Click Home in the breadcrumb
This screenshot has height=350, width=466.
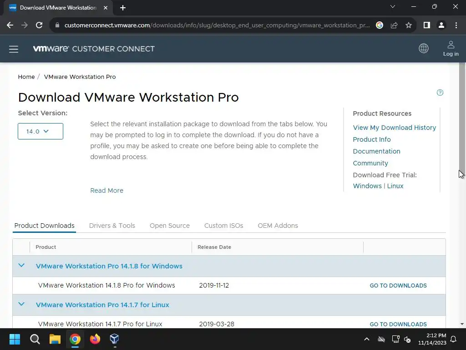point(26,77)
